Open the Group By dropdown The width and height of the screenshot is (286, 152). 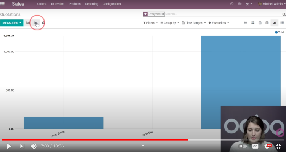point(170,23)
